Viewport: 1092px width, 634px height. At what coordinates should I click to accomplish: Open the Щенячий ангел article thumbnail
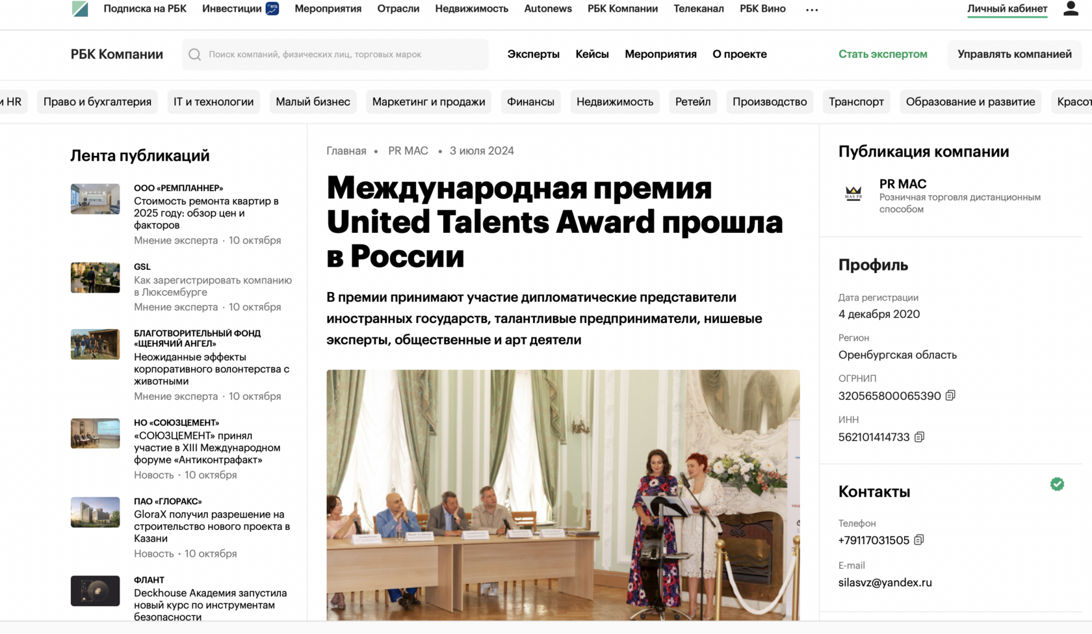[95, 344]
